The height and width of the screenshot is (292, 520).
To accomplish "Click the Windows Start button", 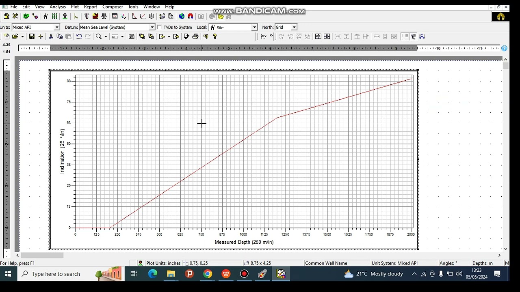I will pos(8,274).
